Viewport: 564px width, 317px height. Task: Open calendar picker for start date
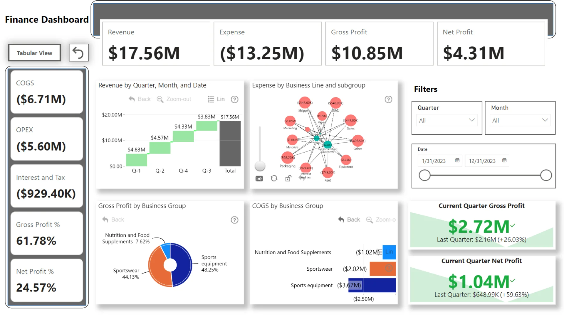(457, 160)
